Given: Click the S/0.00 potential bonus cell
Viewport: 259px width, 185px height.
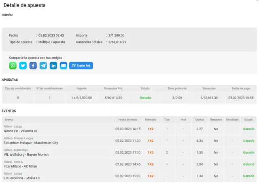Looking at the screenshot, I should click(x=177, y=98).
